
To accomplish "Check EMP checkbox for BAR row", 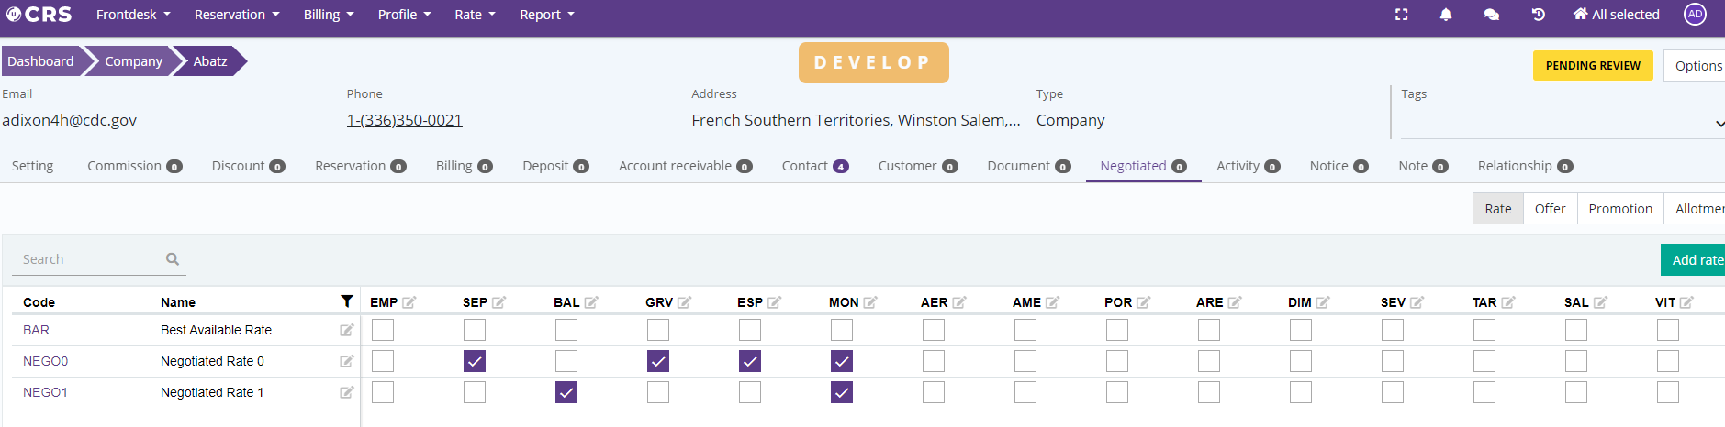I will [x=383, y=330].
